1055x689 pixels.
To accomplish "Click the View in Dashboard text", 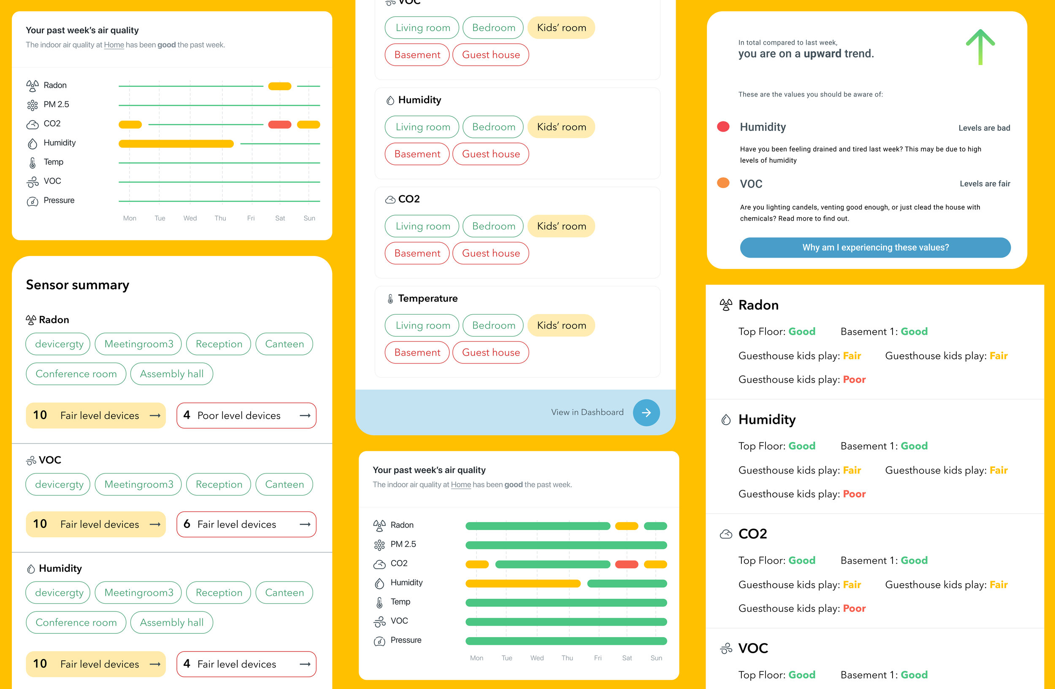I will tap(587, 412).
